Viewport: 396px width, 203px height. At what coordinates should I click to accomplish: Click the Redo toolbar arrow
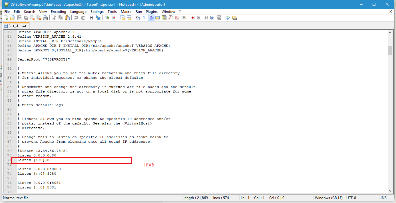(x=83, y=18)
